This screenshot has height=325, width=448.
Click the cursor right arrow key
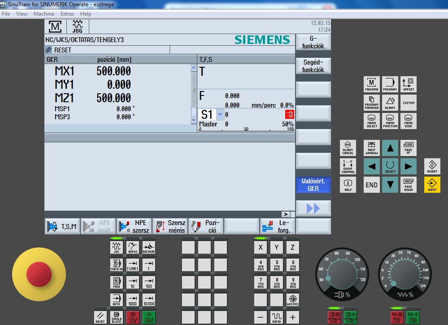point(408,166)
